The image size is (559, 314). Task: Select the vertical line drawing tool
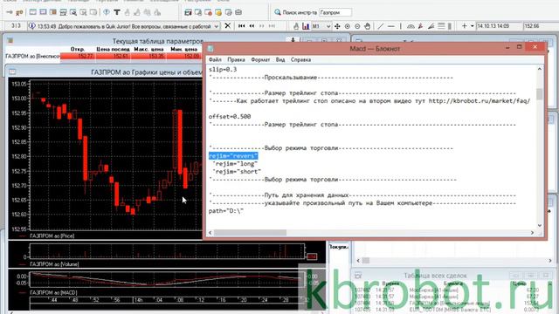coord(401,26)
